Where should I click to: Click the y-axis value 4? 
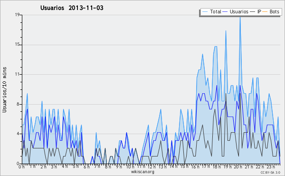[18, 134]
